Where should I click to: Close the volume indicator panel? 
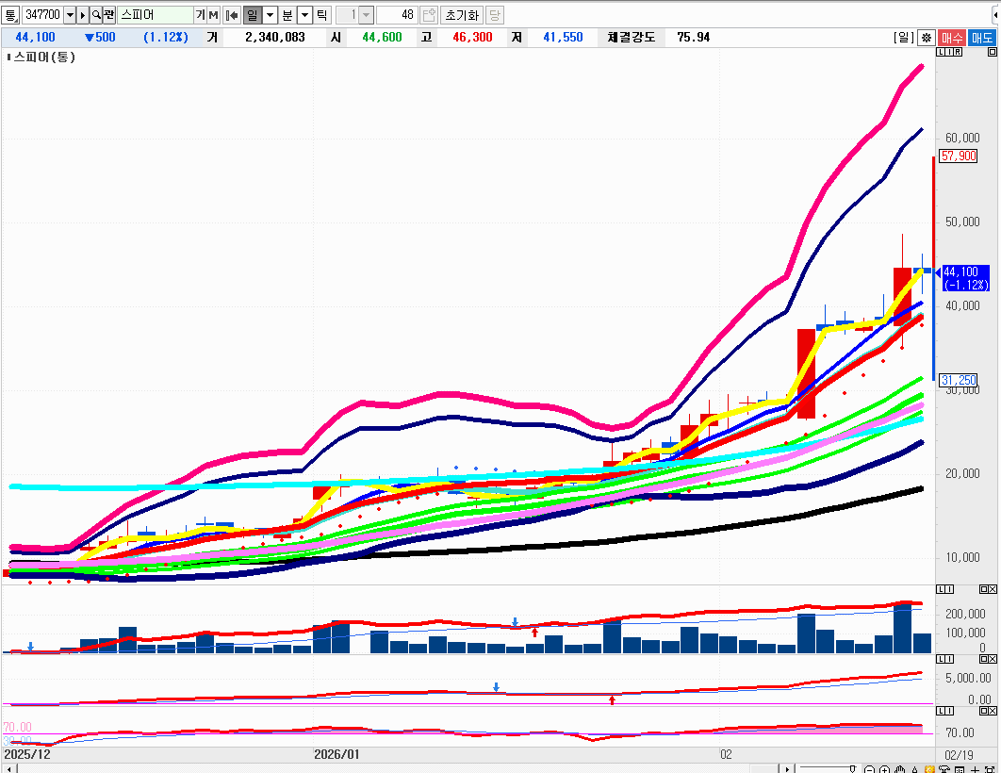[x=991, y=589]
